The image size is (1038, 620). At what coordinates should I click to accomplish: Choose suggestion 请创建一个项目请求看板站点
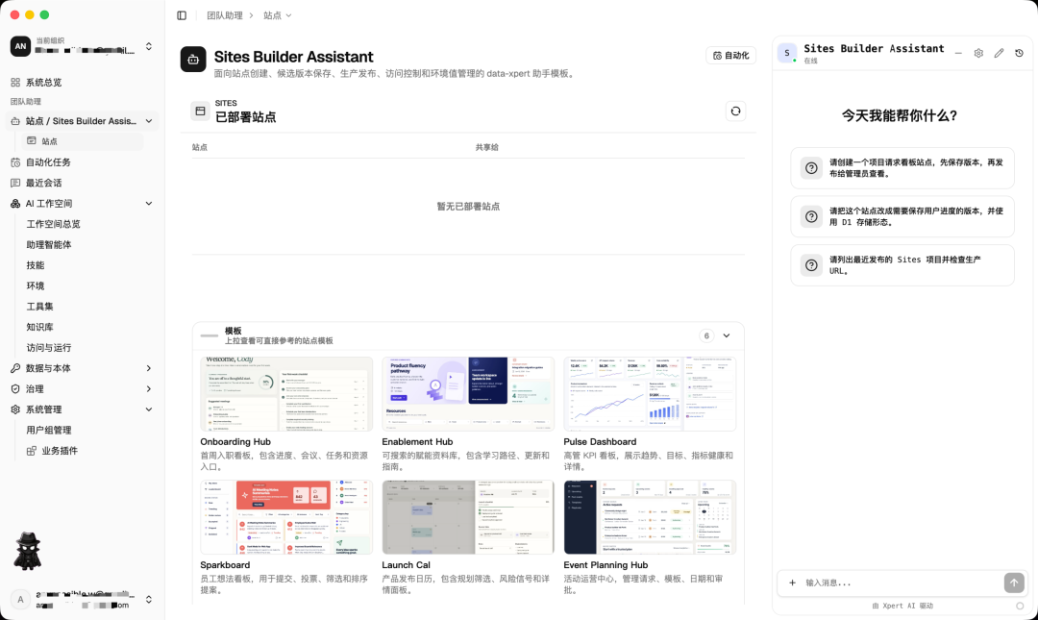click(x=902, y=168)
